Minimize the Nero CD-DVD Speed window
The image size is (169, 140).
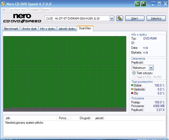coord(153,4)
